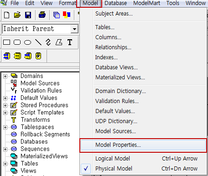
Task: Select Domains icon in model tree
Action: 14,76
